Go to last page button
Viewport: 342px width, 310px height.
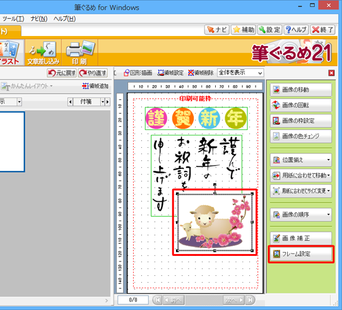pyautogui.click(x=250, y=300)
